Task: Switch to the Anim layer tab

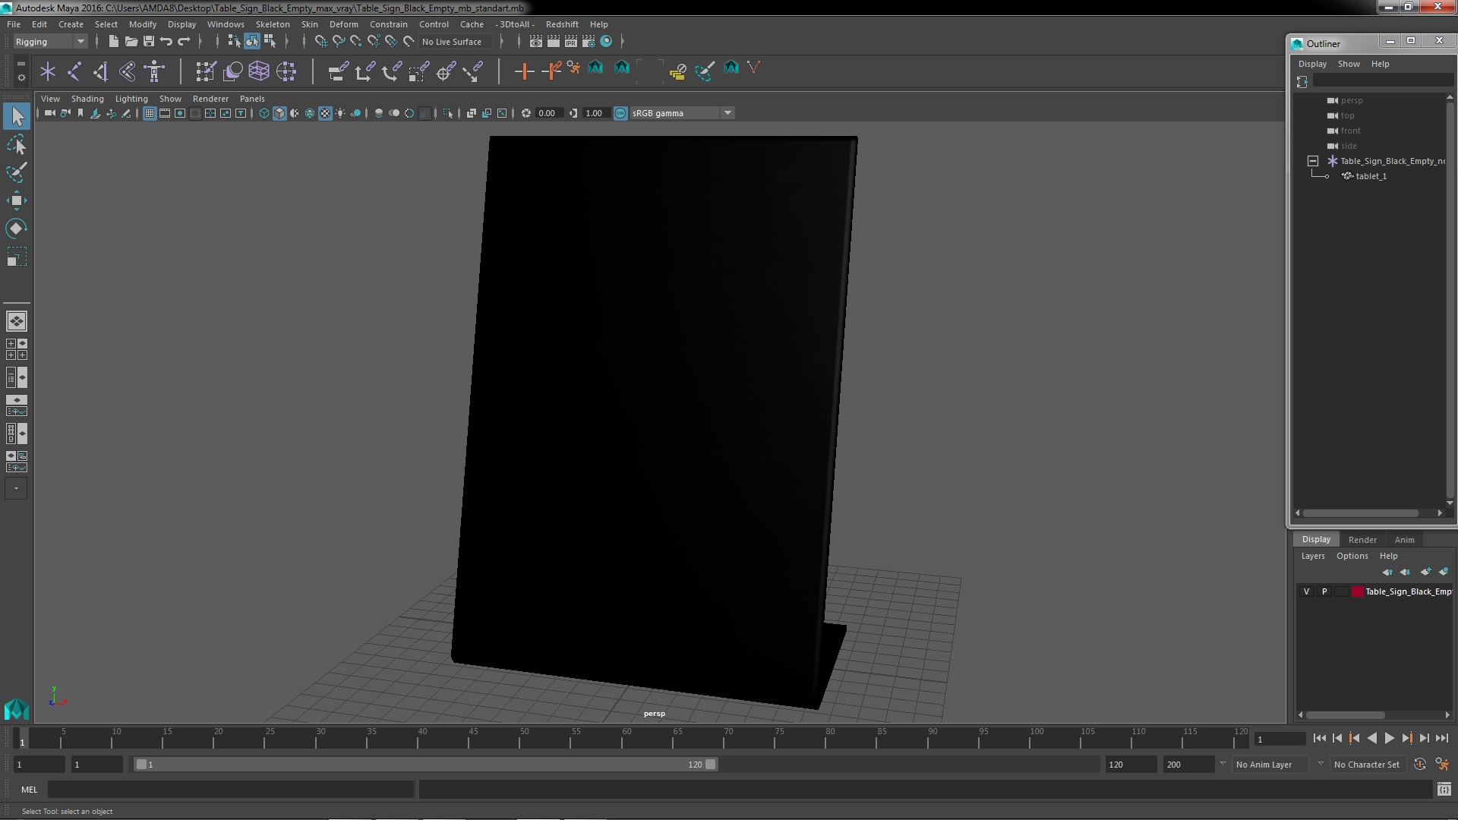Action: click(x=1404, y=540)
